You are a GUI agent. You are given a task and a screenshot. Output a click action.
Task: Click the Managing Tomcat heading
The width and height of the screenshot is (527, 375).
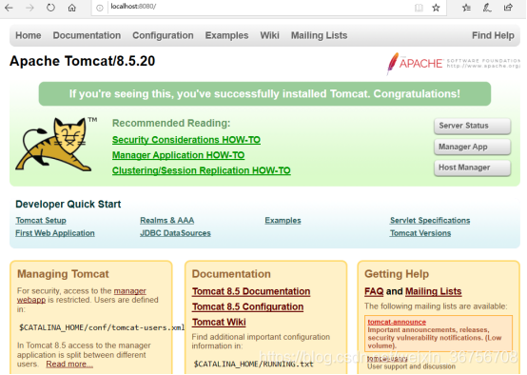[x=63, y=274]
